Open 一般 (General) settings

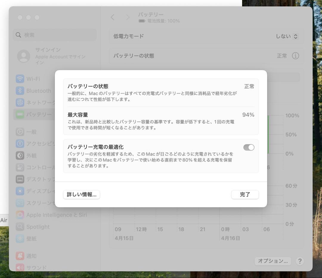pyautogui.click(x=31, y=132)
